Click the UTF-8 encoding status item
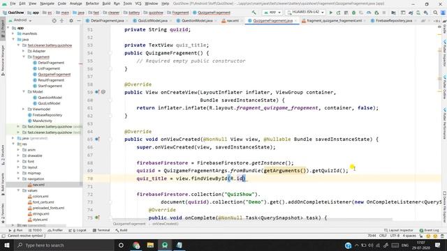The image size is (447, 251). coord(395,236)
